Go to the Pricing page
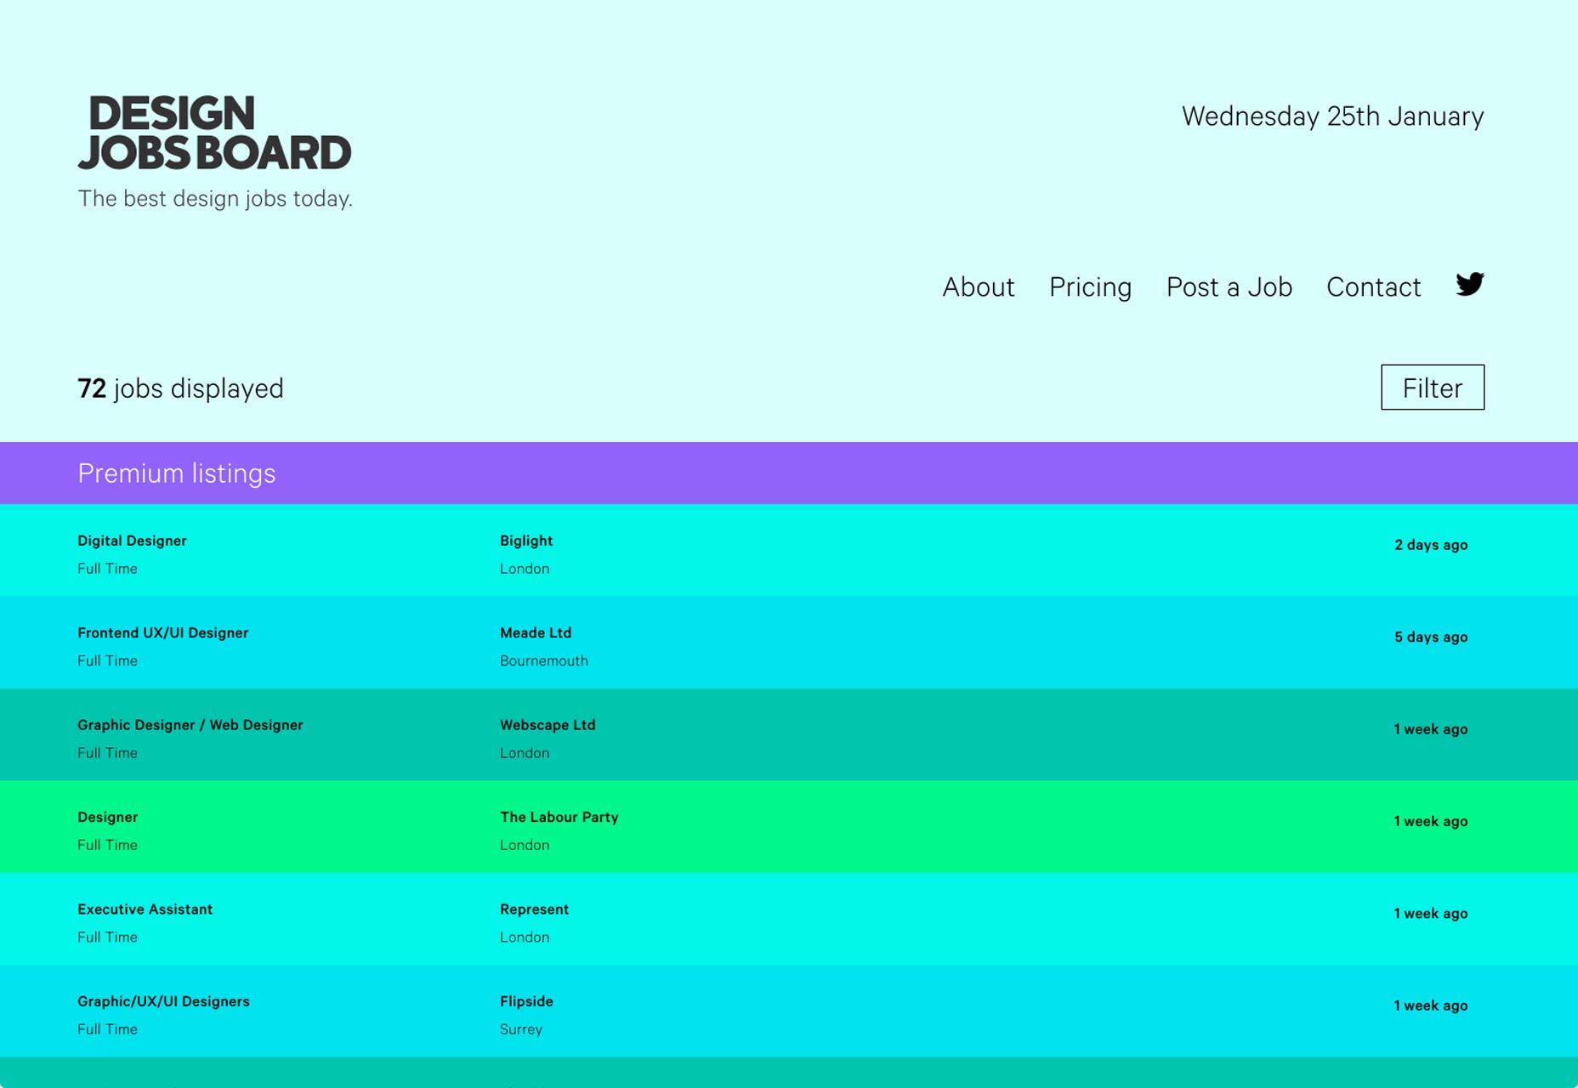This screenshot has height=1088, width=1578. coord(1090,287)
